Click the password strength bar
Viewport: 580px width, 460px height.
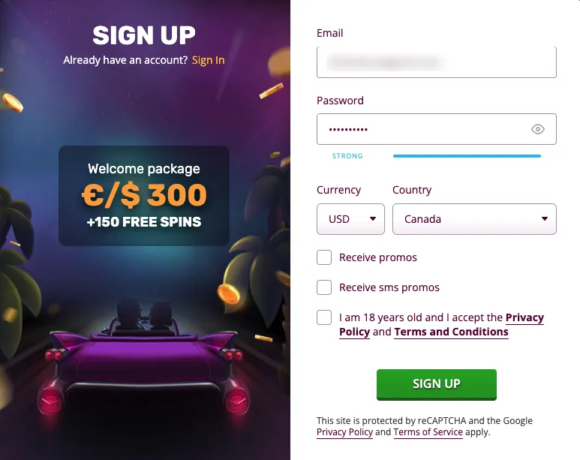(467, 156)
